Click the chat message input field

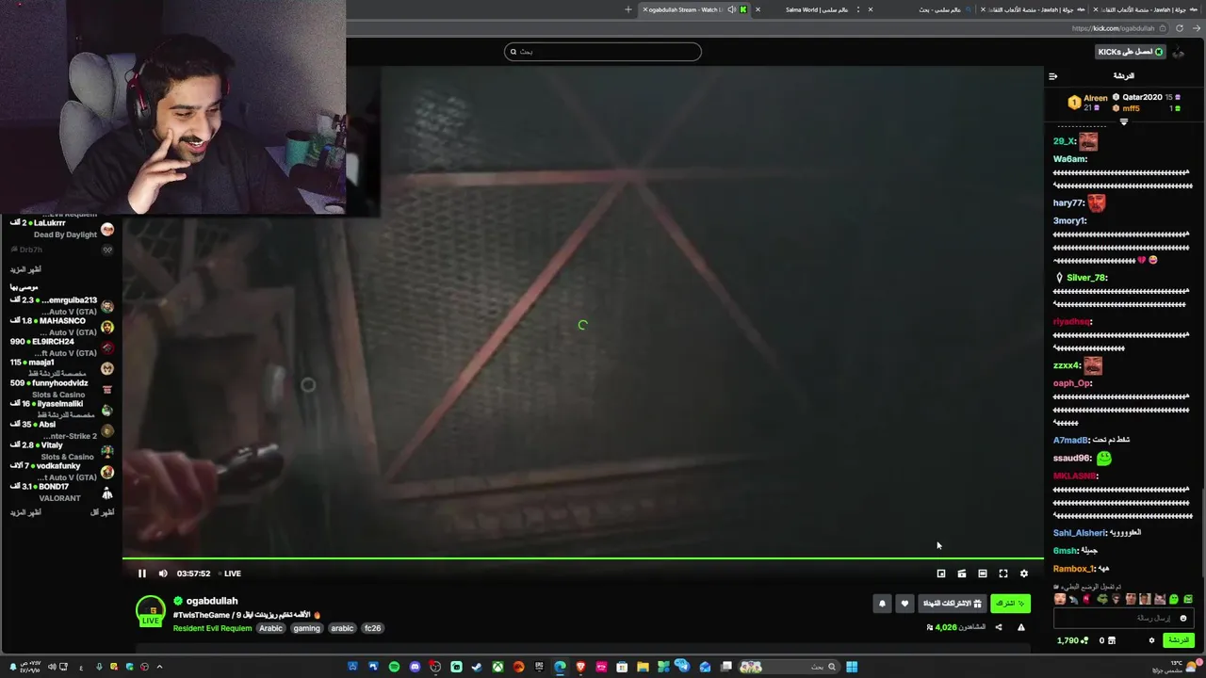click(1123, 619)
